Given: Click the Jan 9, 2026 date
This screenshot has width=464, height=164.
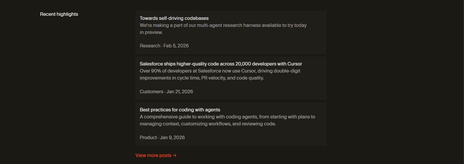Looking at the screenshot, I should (x=172, y=137).
